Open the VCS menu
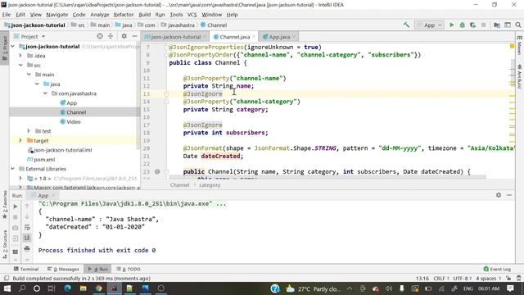 [192, 15]
